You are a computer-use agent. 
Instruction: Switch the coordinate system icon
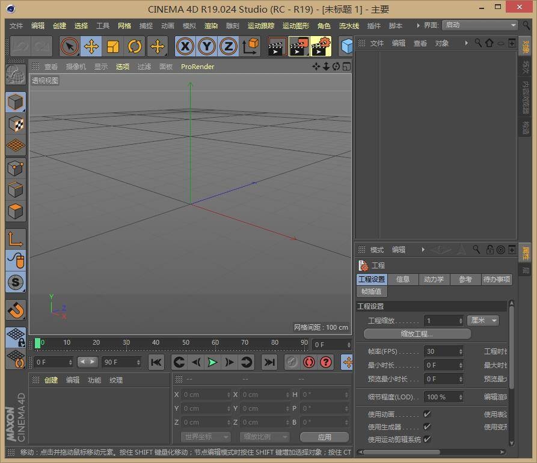click(x=250, y=46)
